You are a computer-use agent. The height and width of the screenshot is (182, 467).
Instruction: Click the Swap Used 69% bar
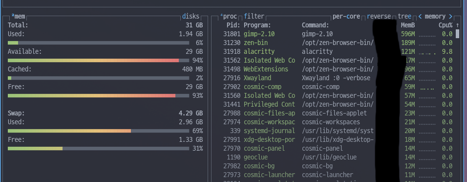(98, 131)
